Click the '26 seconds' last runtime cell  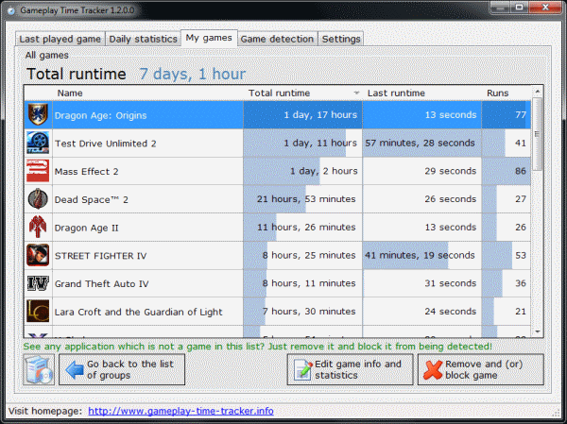click(422, 199)
